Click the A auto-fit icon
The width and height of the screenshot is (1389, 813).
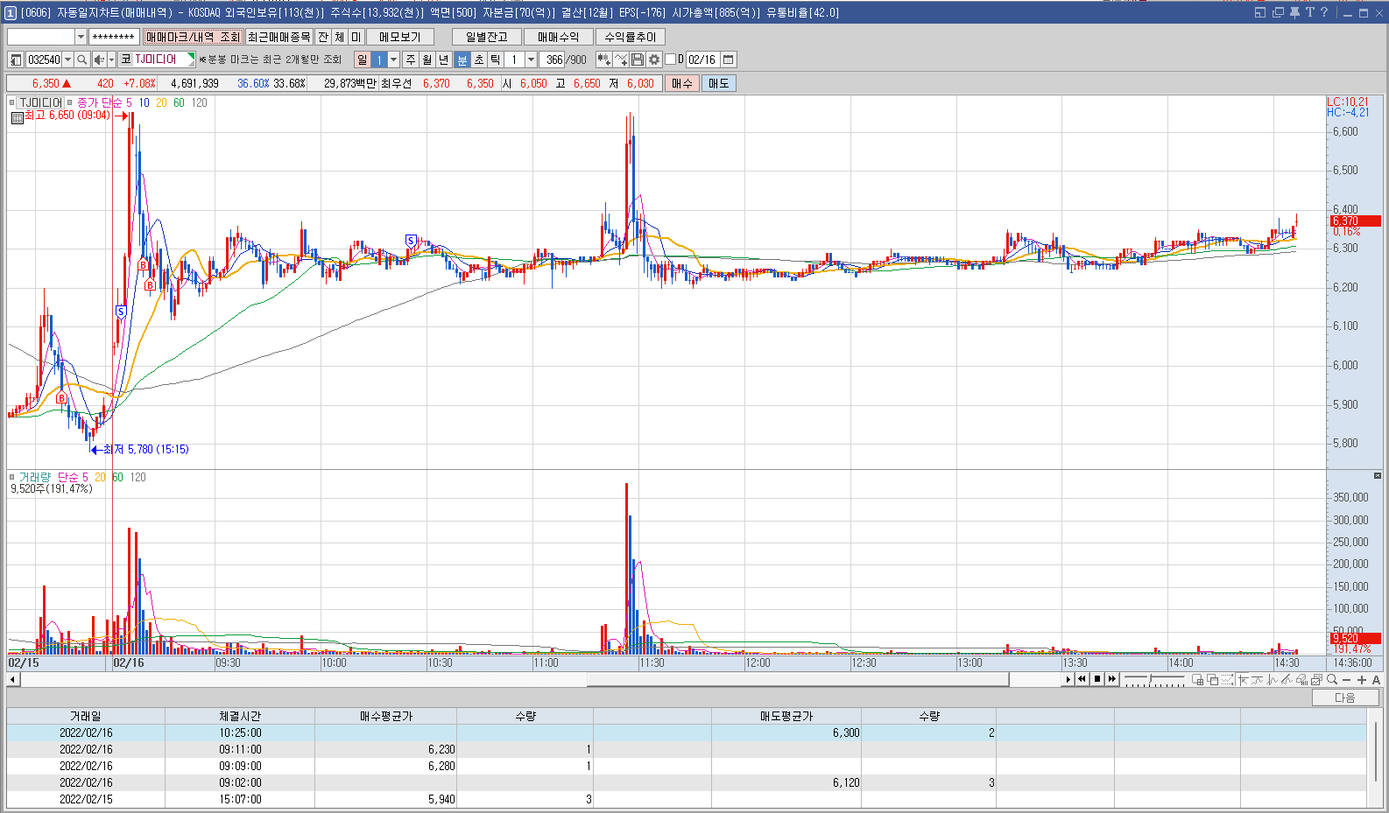pyautogui.click(x=1376, y=679)
